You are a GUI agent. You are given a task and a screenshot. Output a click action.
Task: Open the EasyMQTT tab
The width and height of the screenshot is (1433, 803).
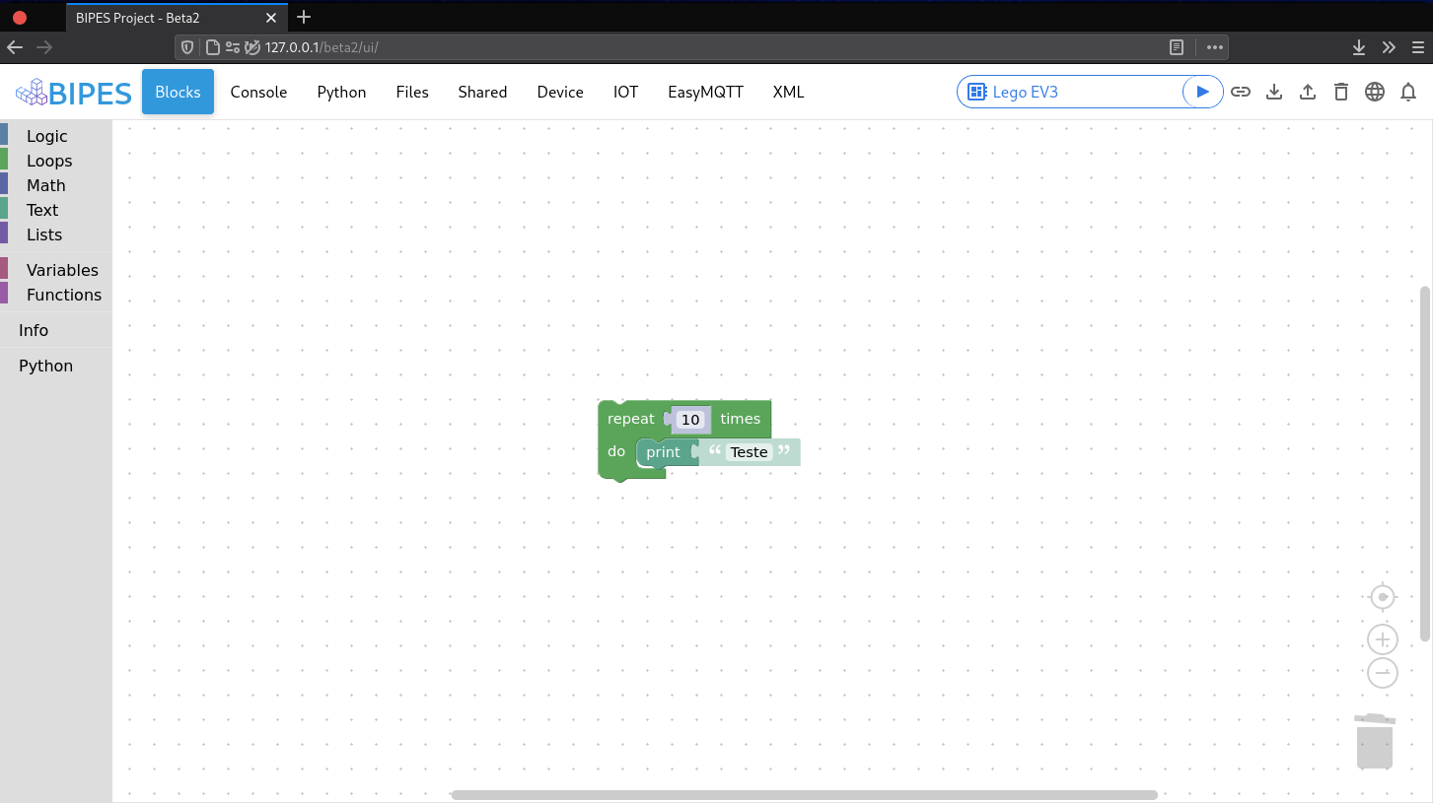tap(705, 92)
